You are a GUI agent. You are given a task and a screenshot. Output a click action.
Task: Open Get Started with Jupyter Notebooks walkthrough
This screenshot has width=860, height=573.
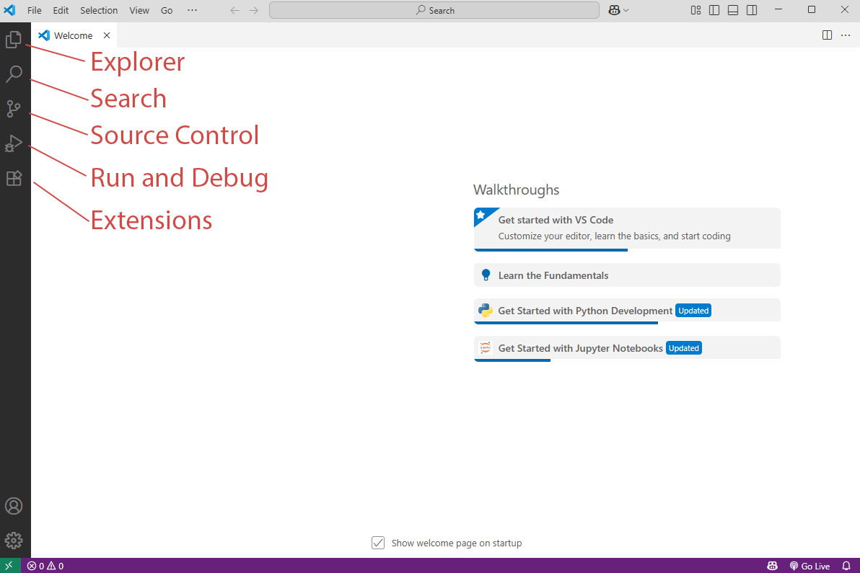627,348
